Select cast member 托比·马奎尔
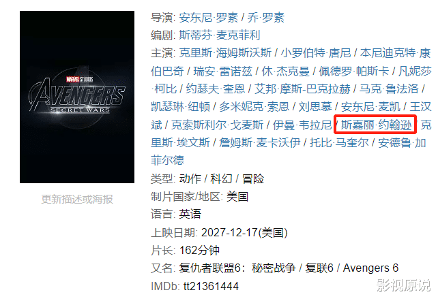Screen dimensions: 438x301 coord(339,142)
